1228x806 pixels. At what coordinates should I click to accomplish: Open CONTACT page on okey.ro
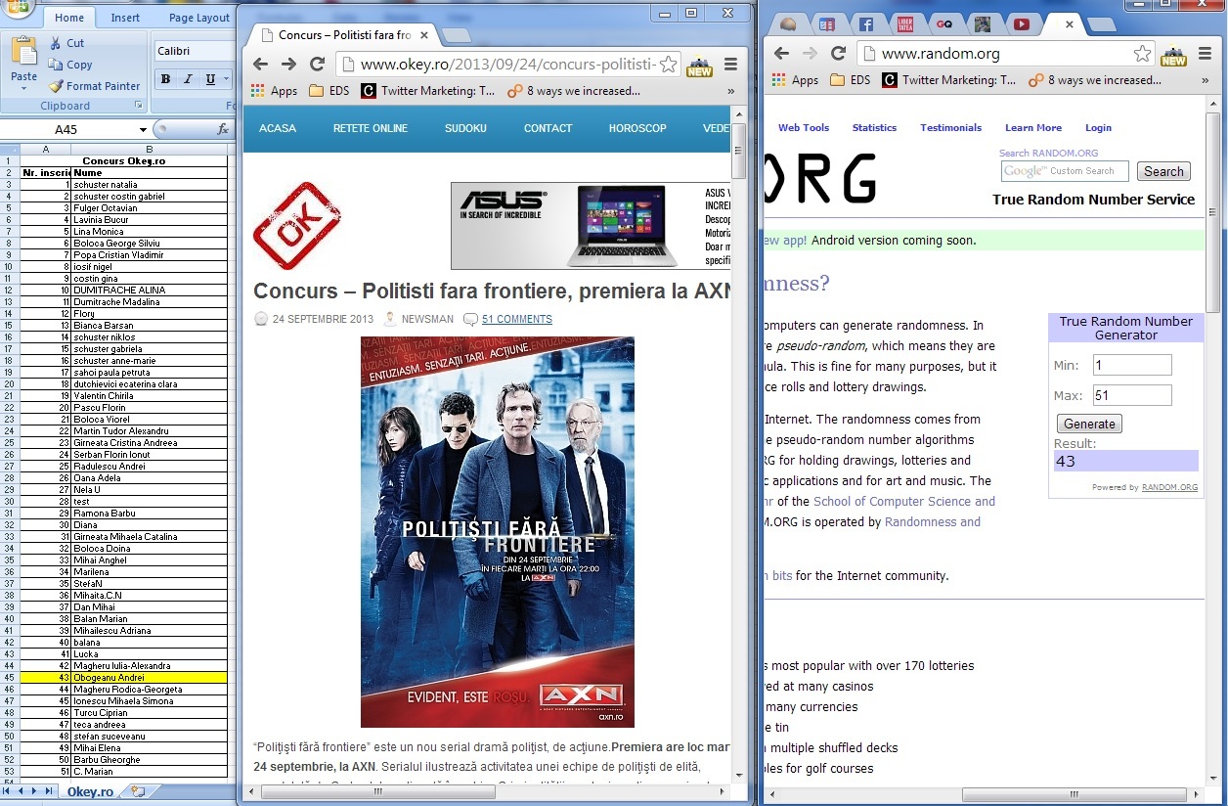(x=548, y=128)
